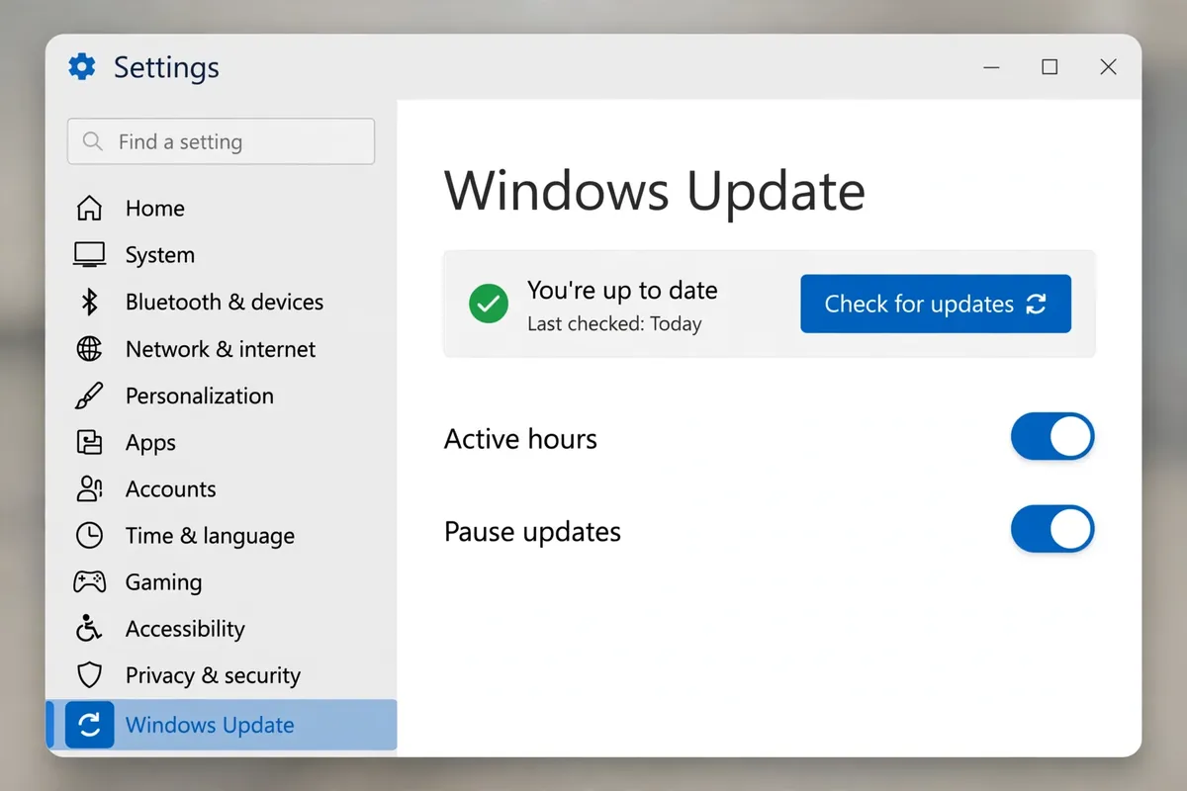The height and width of the screenshot is (791, 1187).
Task: Click the Accessibility wheelchair icon
Action: click(89, 629)
